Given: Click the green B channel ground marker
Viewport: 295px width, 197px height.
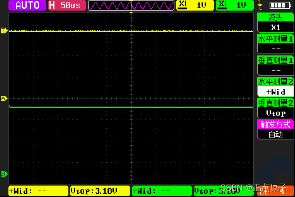Looking at the screenshot, I should [4, 174].
